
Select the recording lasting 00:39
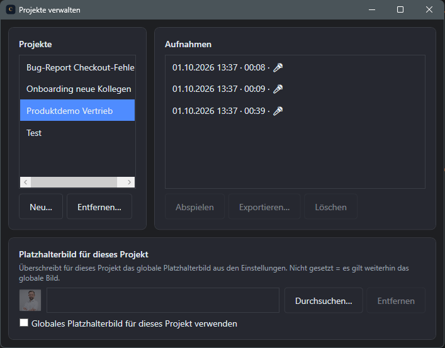(x=295, y=111)
